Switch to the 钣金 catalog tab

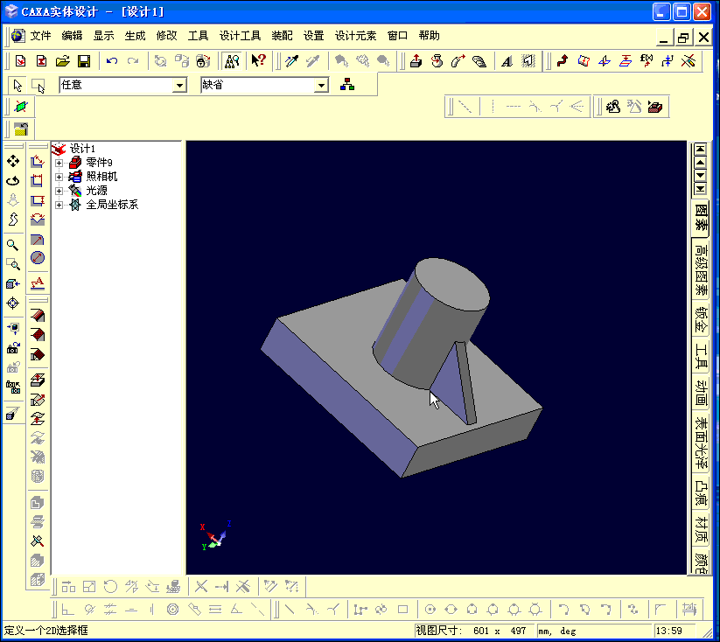(701, 319)
